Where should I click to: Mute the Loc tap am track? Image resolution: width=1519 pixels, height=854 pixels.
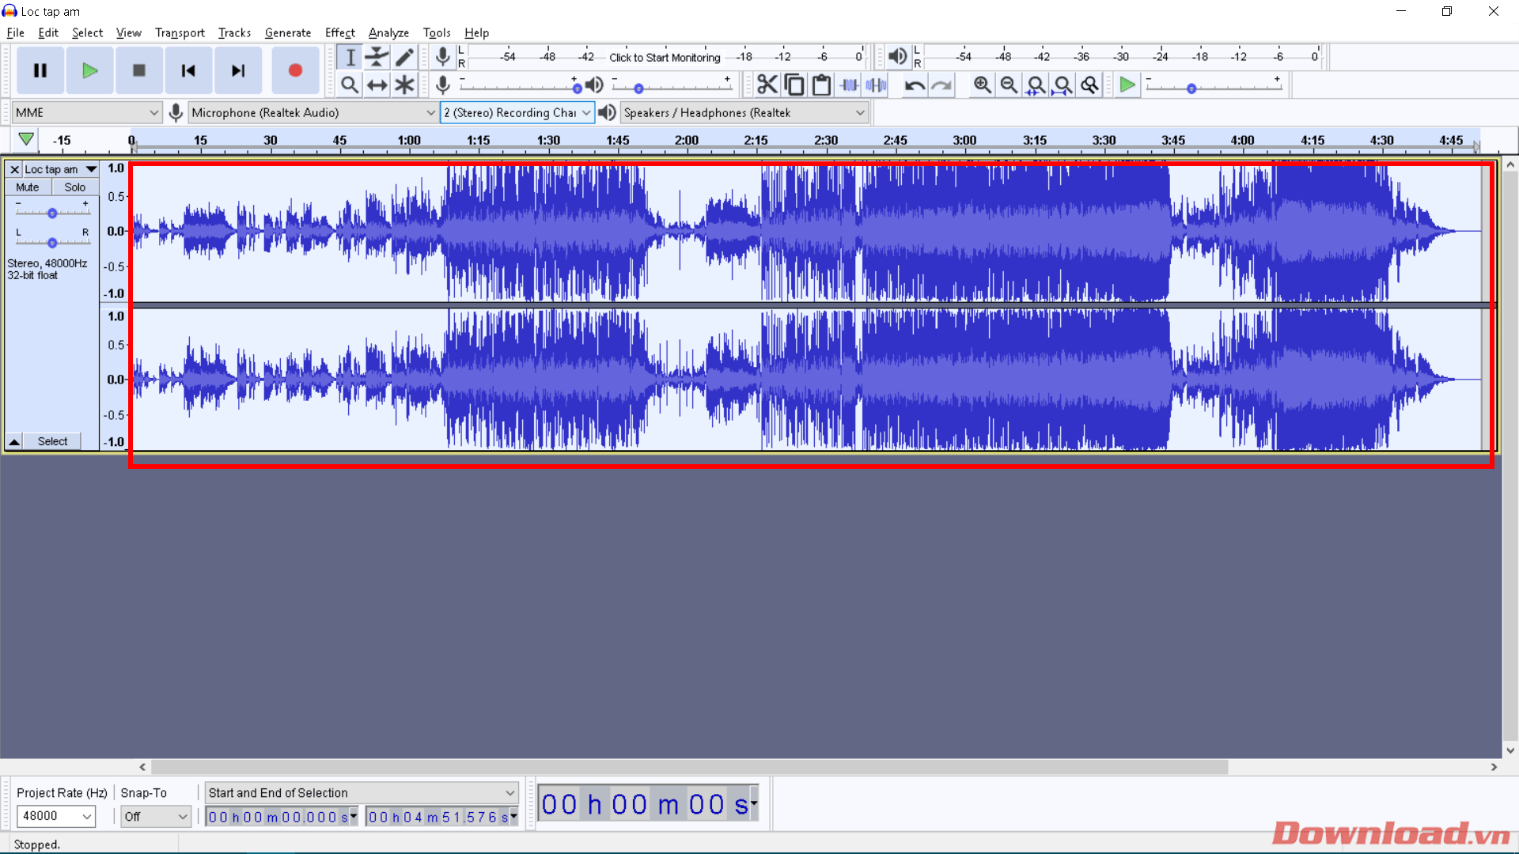28,187
